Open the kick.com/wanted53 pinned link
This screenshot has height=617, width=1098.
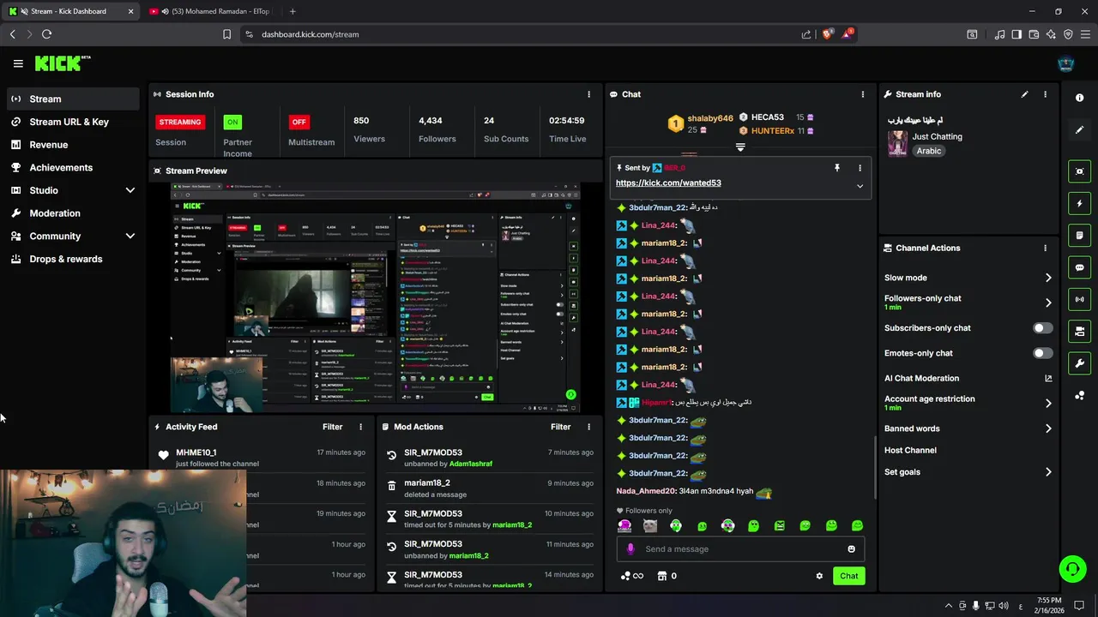[668, 183]
